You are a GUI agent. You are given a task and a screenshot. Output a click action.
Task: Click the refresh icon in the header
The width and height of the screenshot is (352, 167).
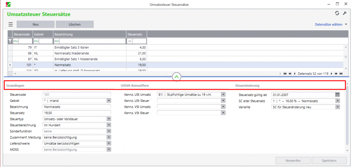(x=337, y=13)
